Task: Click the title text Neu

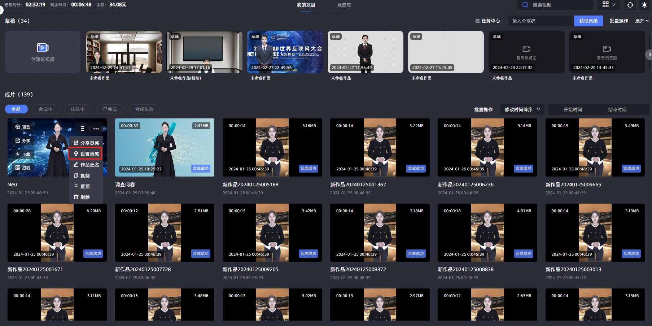Action: 12,184
